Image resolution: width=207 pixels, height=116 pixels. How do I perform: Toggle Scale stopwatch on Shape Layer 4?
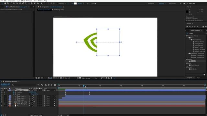[x=14, y=94]
